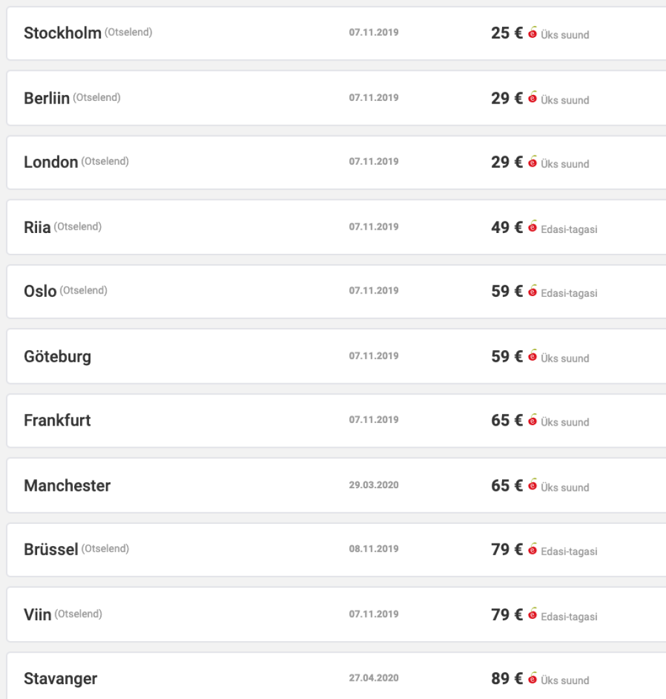
Task: Click the 27.04.2020 date for Stavanger
Action: point(373,678)
